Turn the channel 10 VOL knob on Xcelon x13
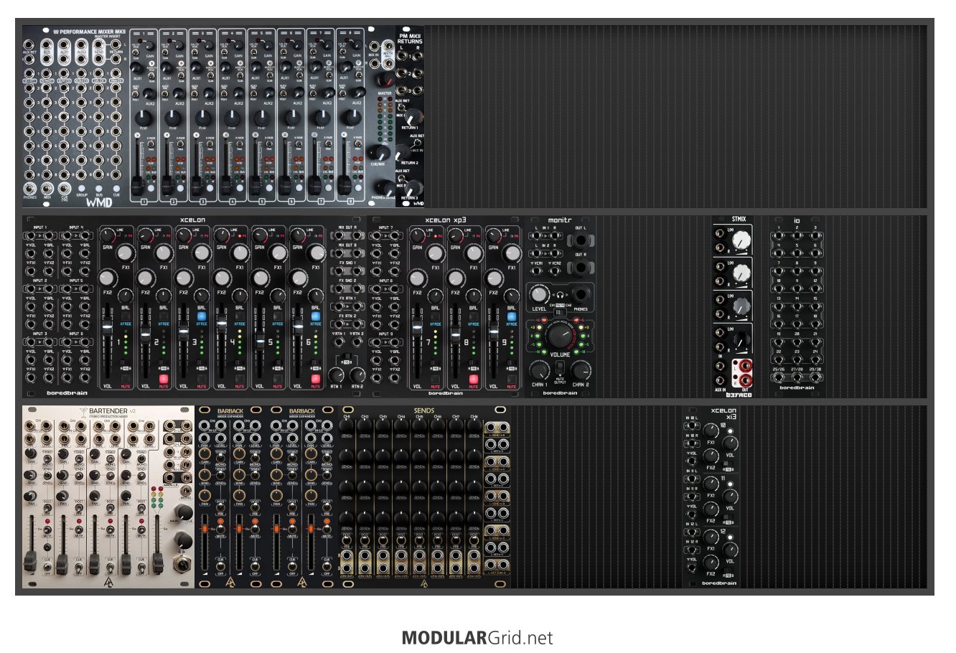This screenshot has width=956, height=653. point(730,443)
